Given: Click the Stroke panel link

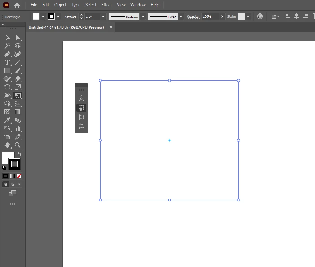Looking at the screenshot, I should pos(71,17).
